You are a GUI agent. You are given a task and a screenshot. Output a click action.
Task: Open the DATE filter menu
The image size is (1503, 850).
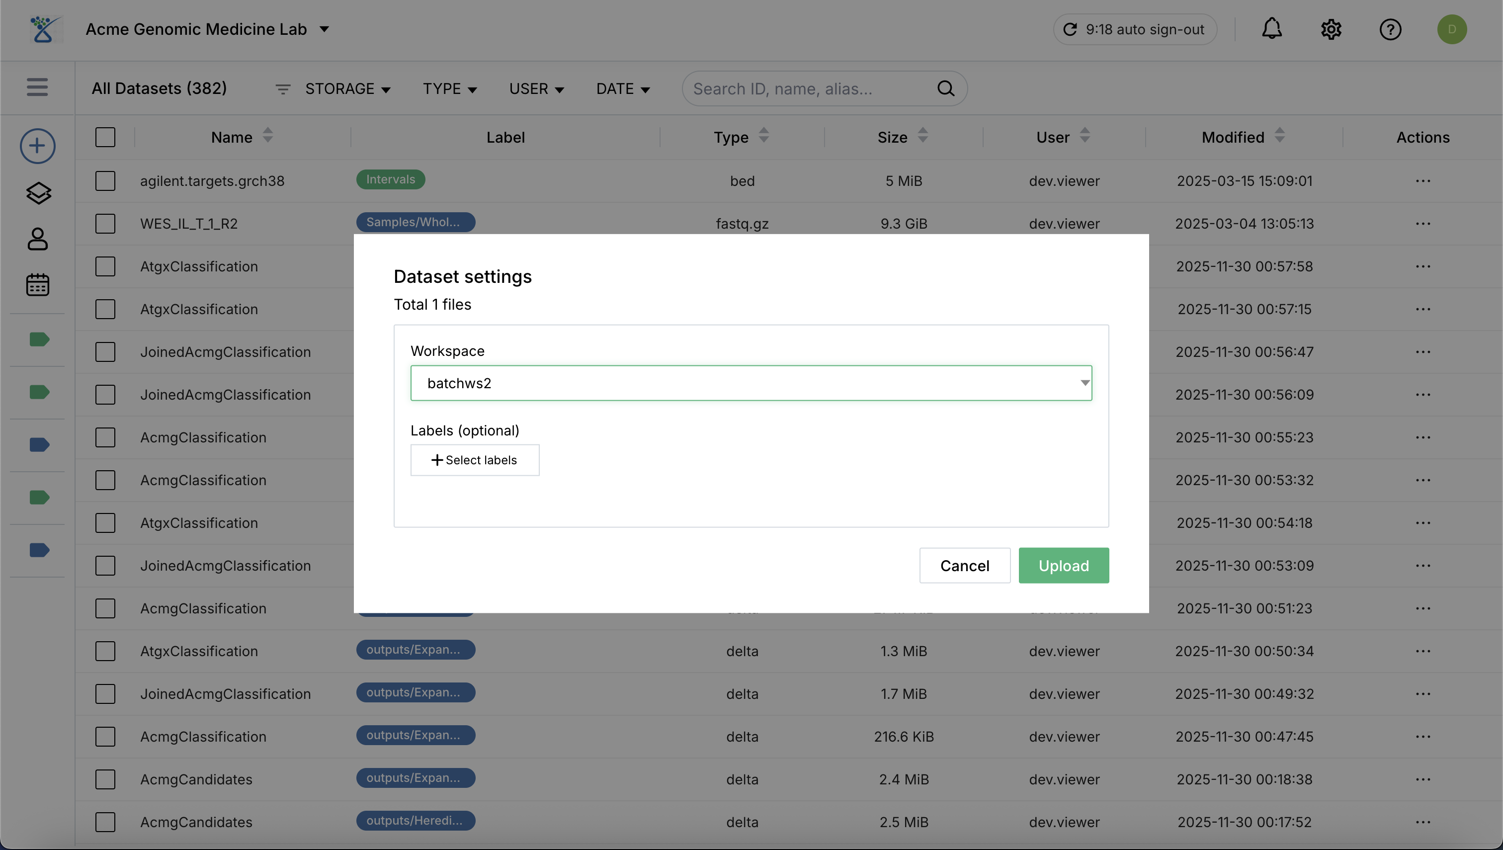622,89
